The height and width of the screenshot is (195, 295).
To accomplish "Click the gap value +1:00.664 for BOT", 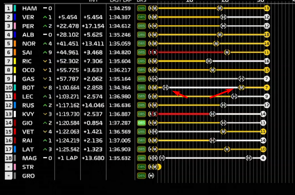I will [x=68, y=88].
